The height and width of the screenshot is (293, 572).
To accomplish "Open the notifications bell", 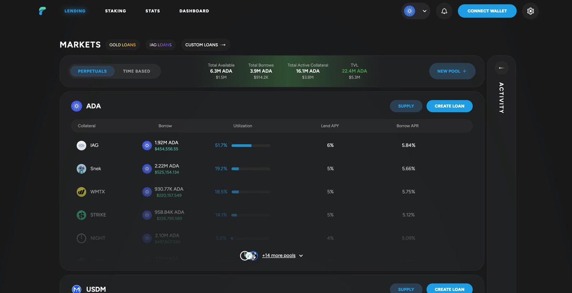I will [x=444, y=11].
